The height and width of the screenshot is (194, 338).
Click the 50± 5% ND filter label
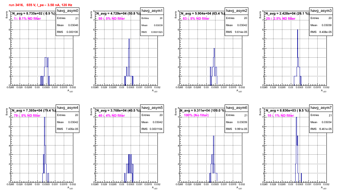[112, 19]
